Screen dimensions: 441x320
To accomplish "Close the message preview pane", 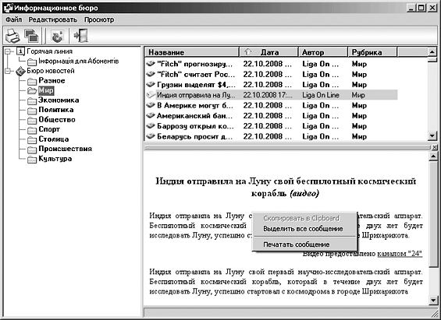I will (x=435, y=147).
